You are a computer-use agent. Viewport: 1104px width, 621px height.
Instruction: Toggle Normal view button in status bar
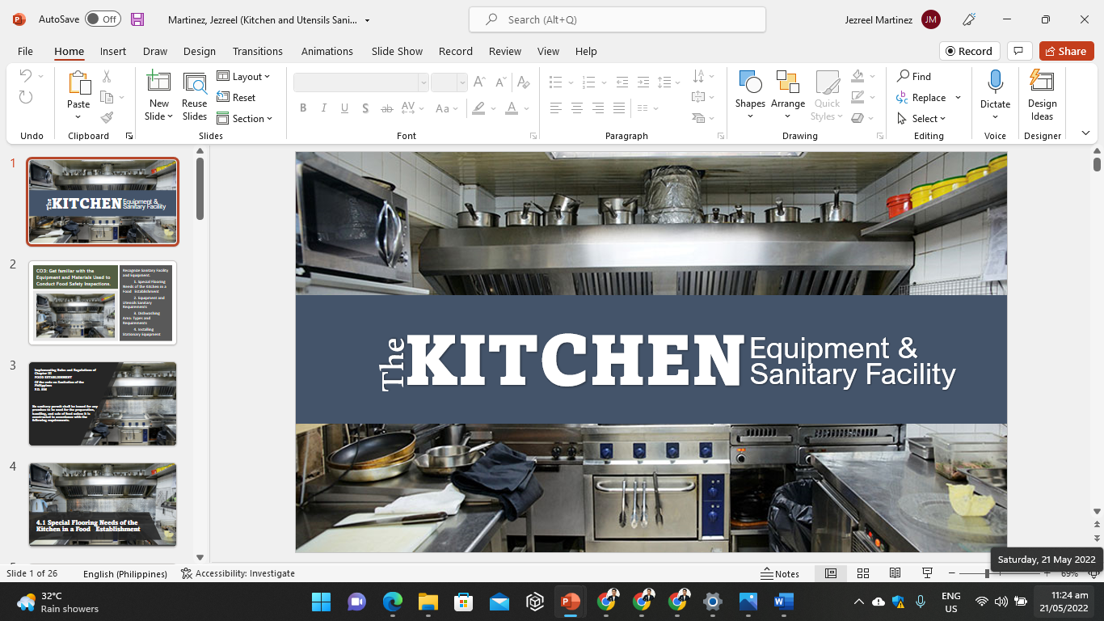click(x=831, y=573)
